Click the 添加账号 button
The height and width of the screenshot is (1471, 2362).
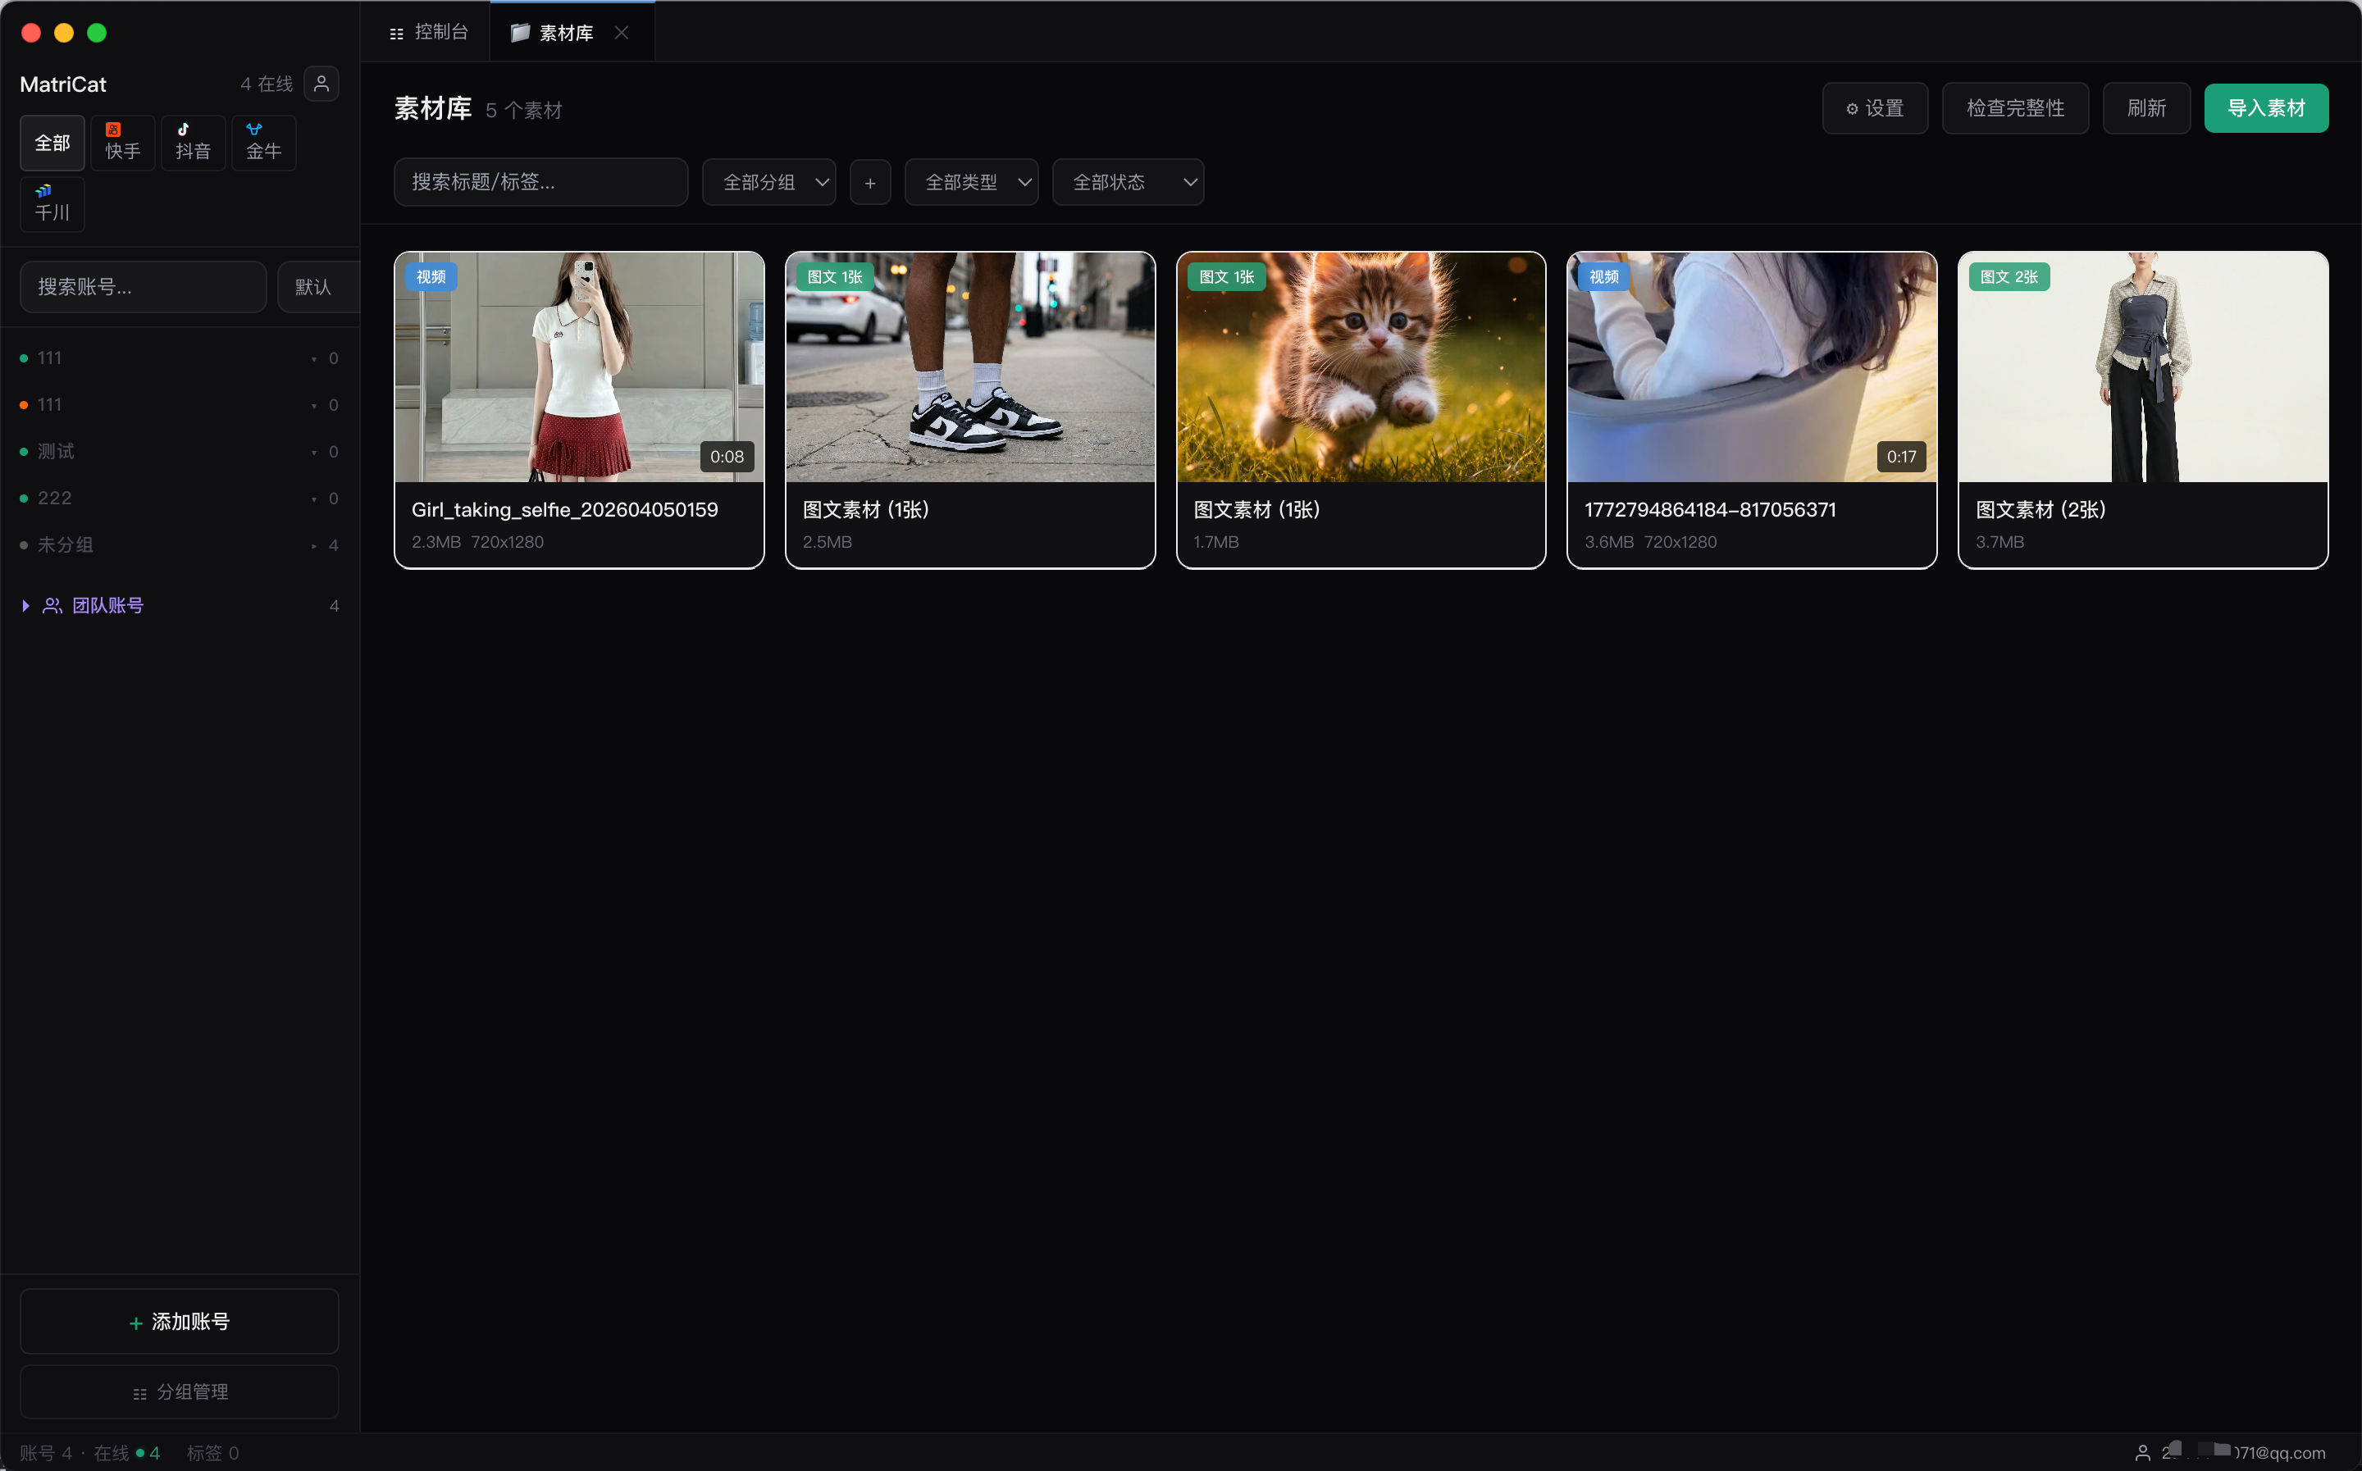tap(179, 1320)
